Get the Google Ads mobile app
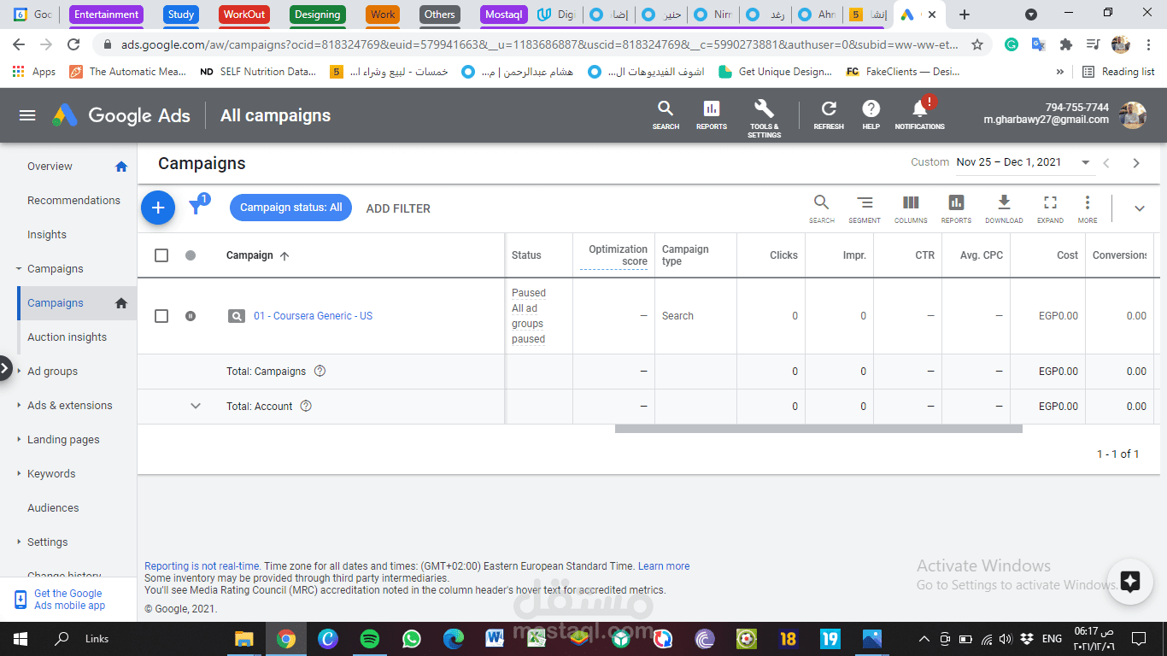The width and height of the screenshot is (1167, 656). pyautogui.click(x=68, y=600)
